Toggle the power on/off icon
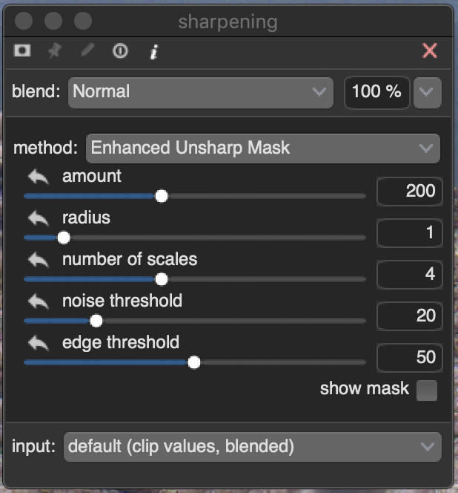The width and height of the screenshot is (458, 493). click(120, 51)
